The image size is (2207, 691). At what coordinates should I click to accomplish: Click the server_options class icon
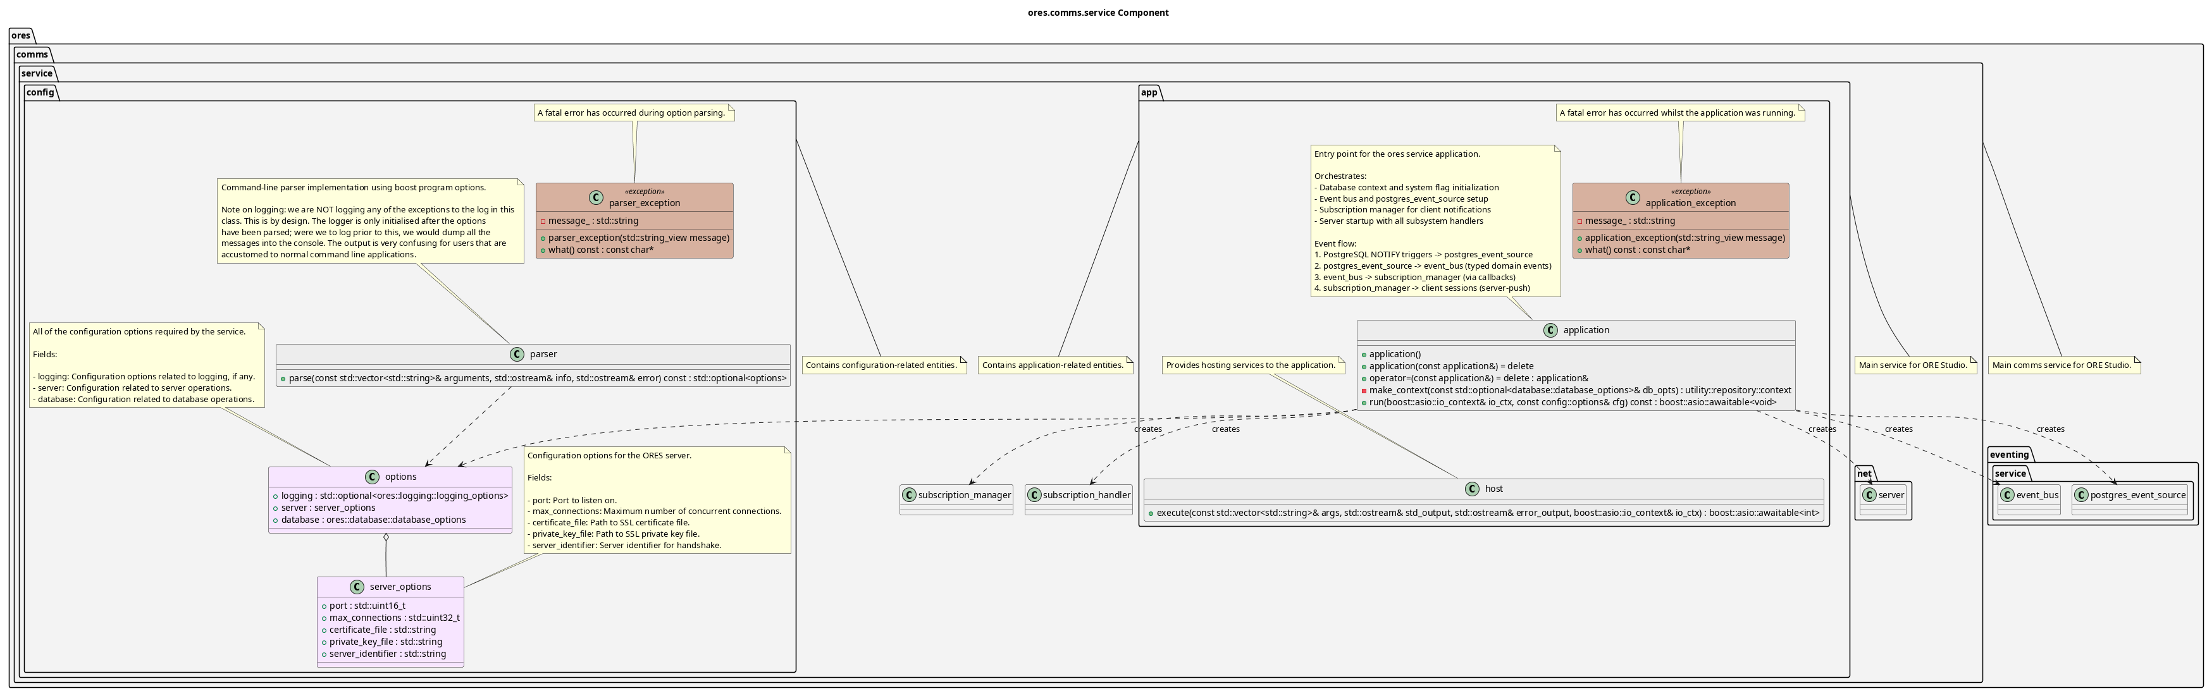[357, 587]
